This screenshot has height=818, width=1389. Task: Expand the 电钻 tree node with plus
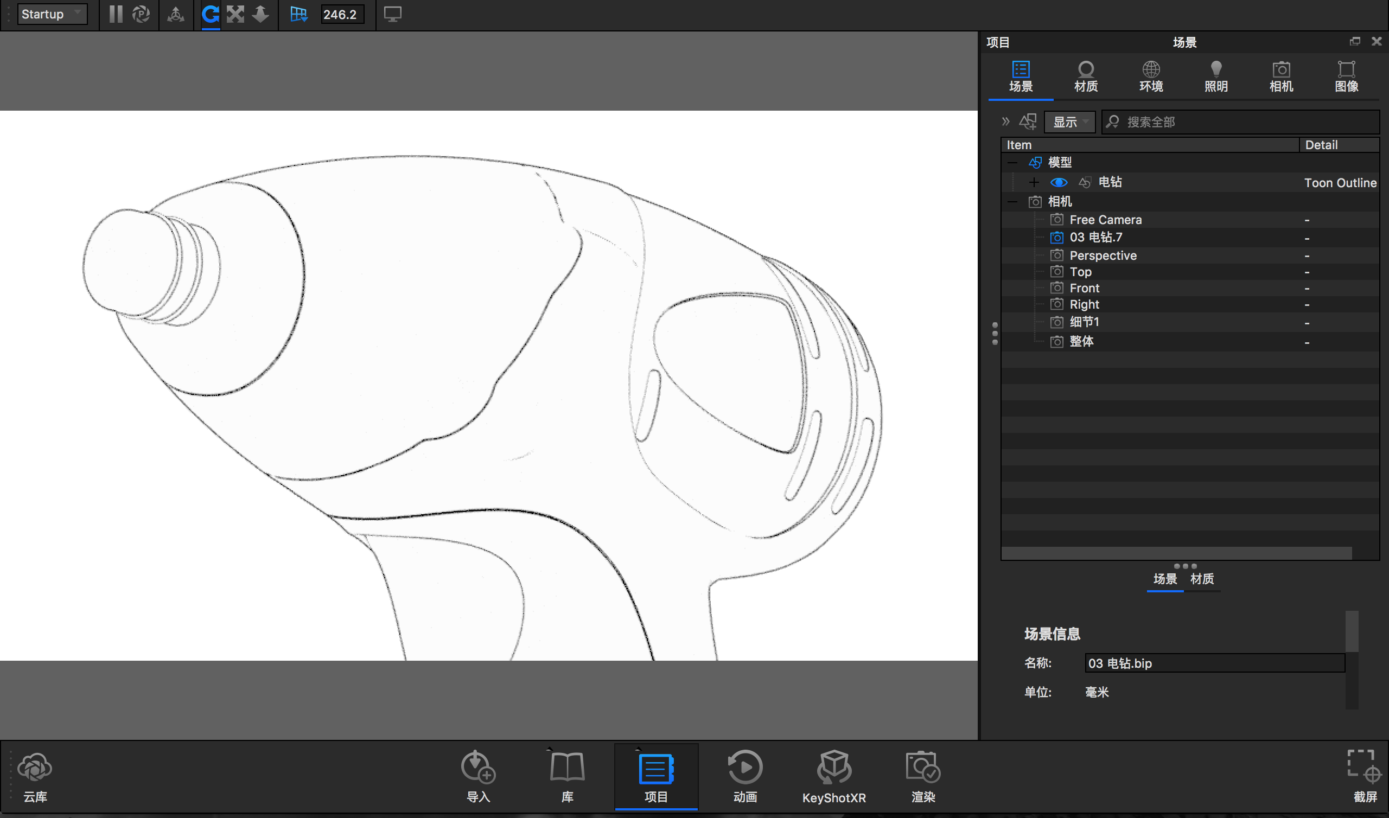pos(1034,182)
